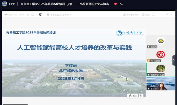Open the 演讲者布局 layout dropdown

[132, 15]
